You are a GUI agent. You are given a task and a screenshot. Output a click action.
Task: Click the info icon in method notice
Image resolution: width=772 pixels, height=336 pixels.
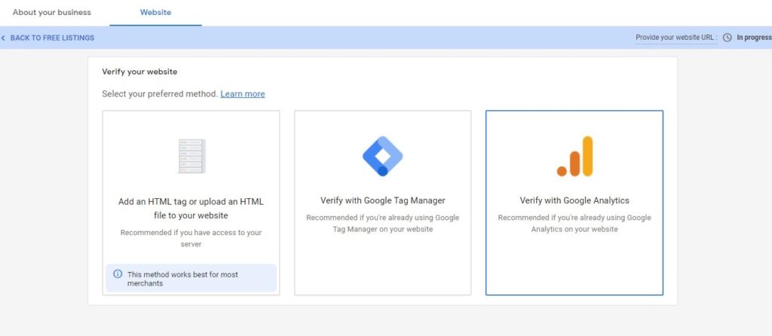(x=118, y=274)
